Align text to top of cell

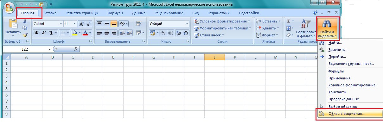click(x=99, y=24)
